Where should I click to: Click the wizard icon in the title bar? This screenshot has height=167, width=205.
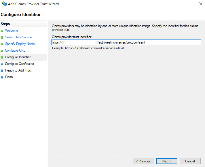pos(4,4)
